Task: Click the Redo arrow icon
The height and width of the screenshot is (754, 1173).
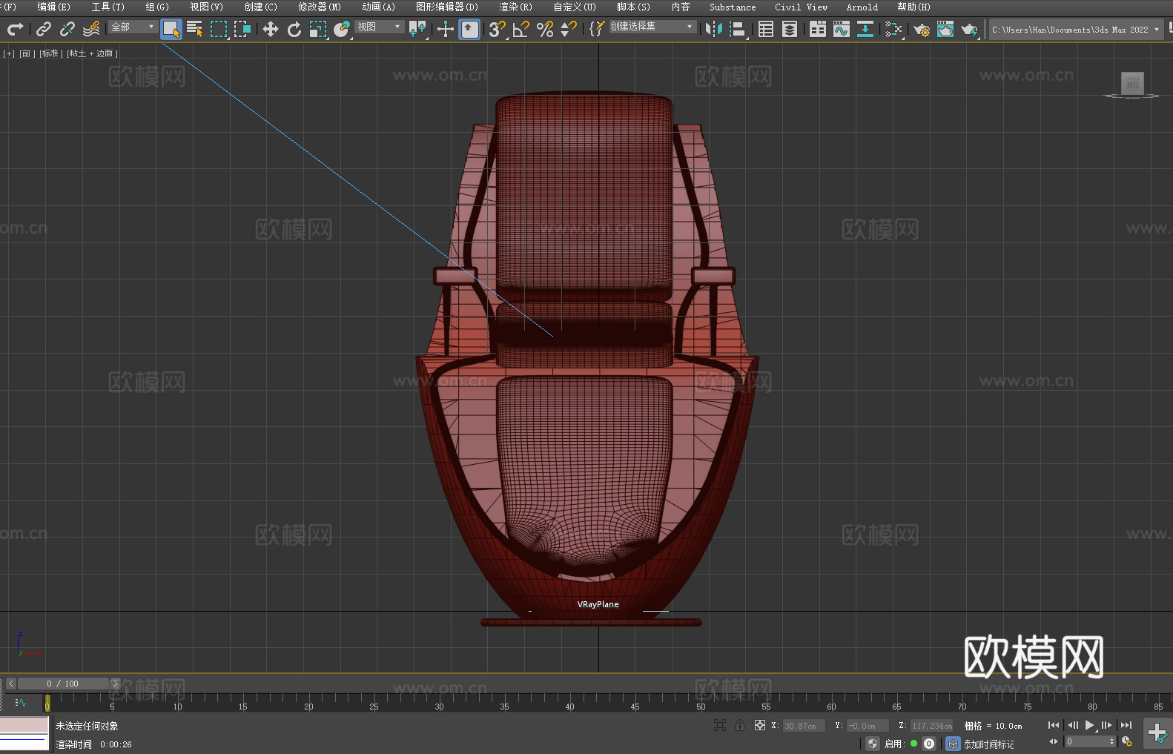Action: [x=15, y=29]
